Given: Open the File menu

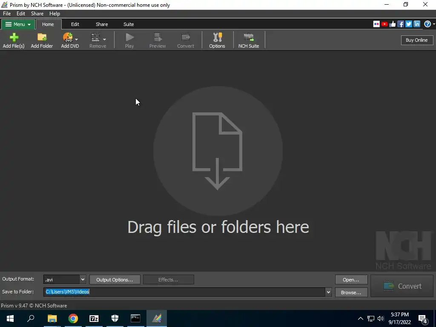Looking at the screenshot, I should click(x=7, y=14).
